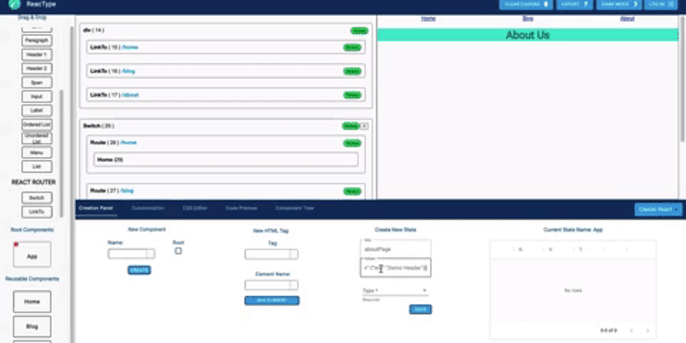
Task: Open the About link in preview
Action: 627,18
